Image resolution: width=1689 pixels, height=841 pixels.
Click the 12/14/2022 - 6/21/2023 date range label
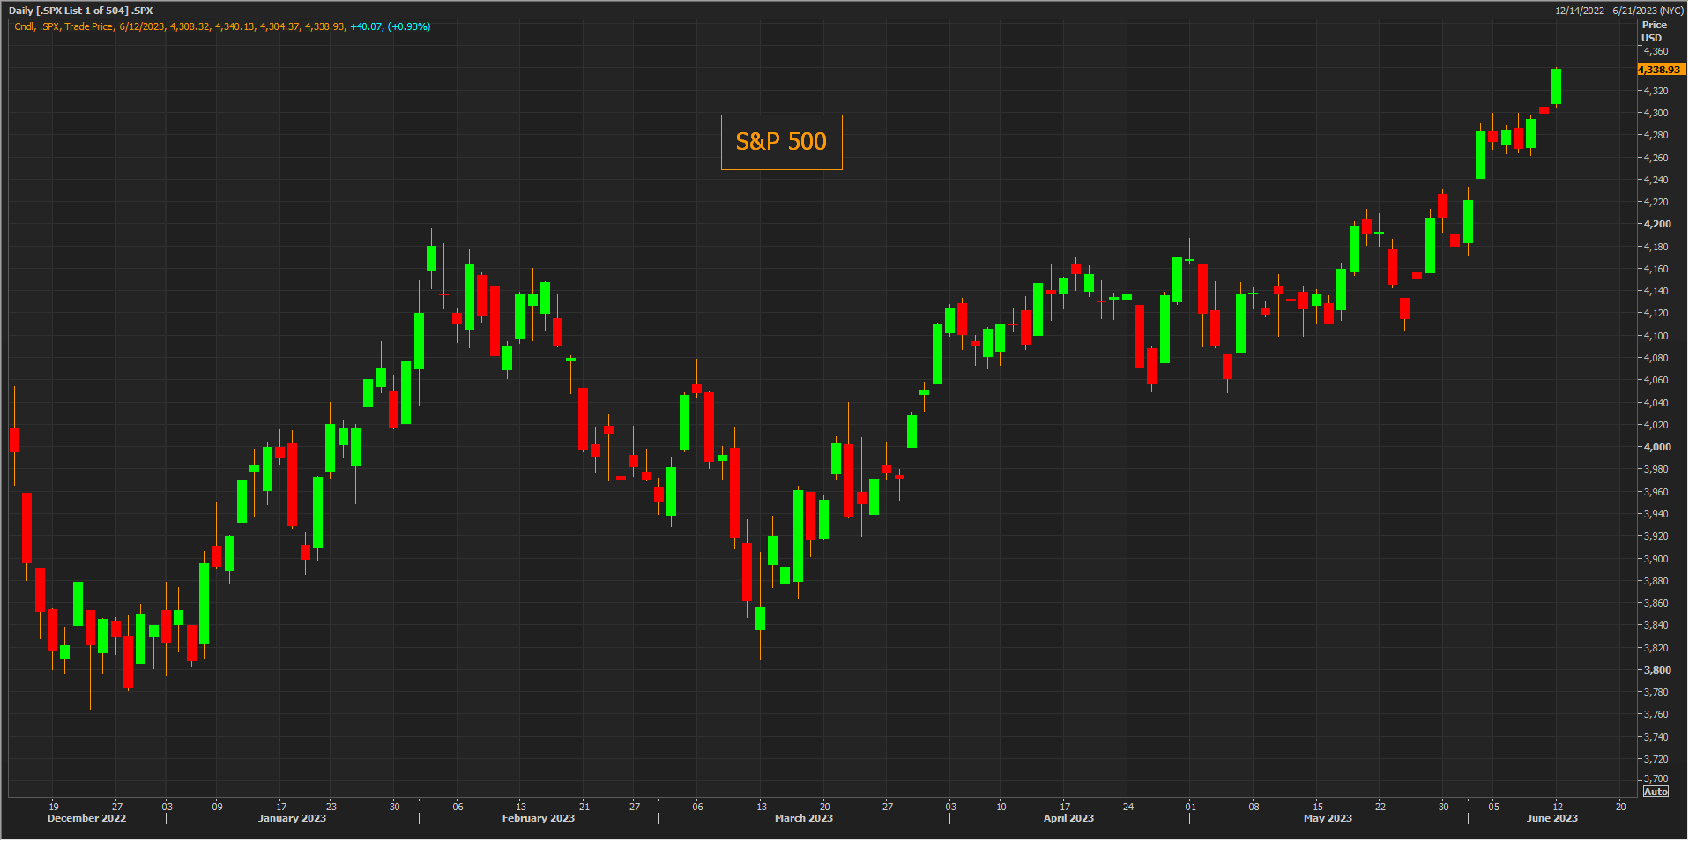click(x=1618, y=11)
